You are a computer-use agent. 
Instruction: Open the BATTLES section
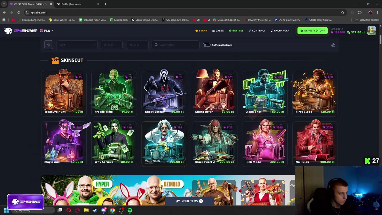(236, 30)
